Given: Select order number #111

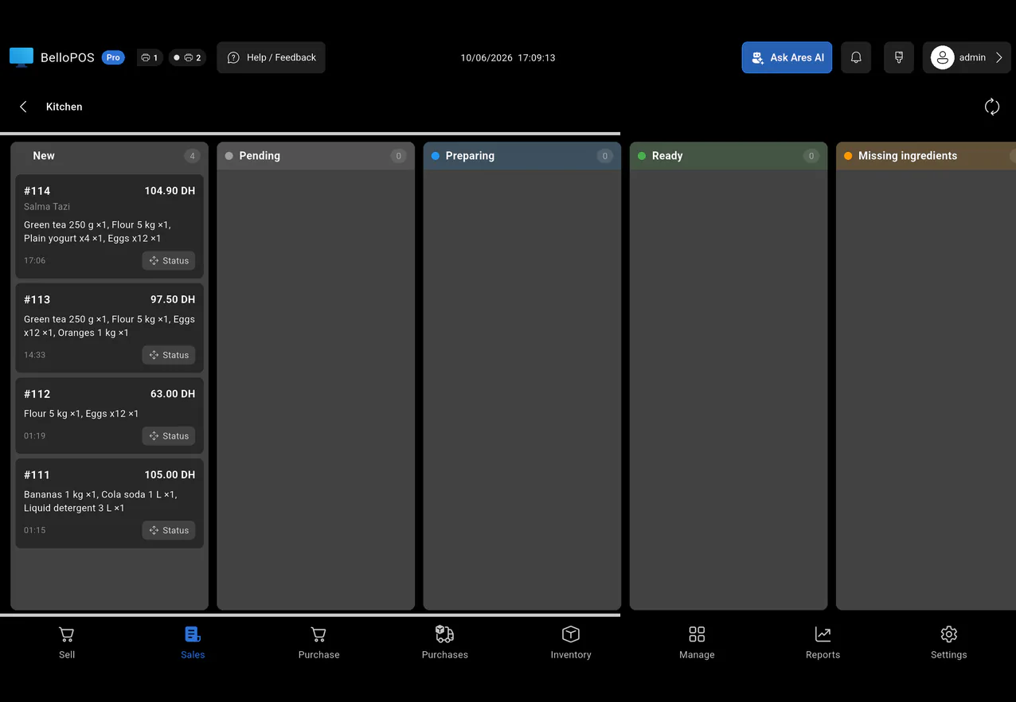Looking at the screenshot, I should [37, 474].
